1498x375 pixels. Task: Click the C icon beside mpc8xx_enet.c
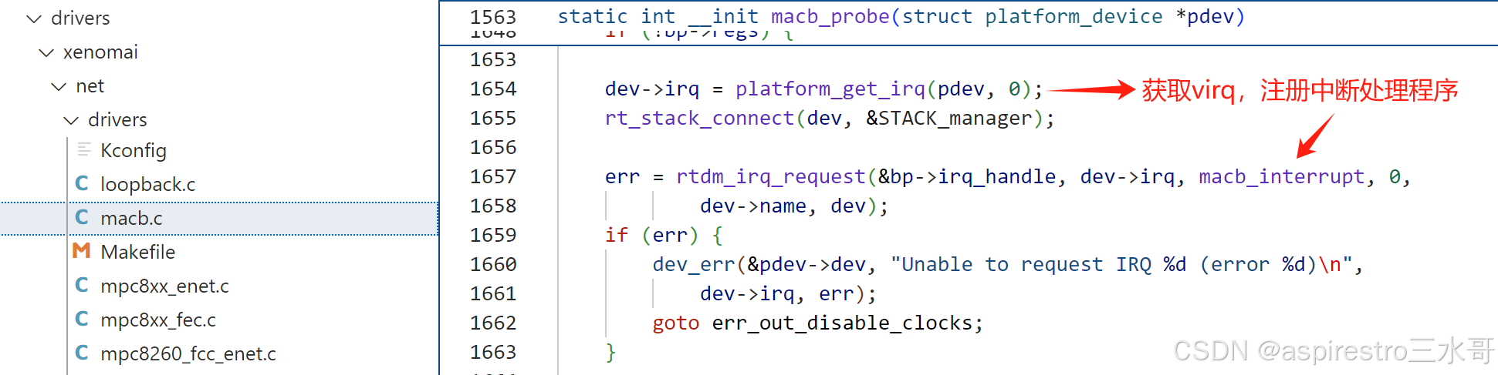(82, 285)
